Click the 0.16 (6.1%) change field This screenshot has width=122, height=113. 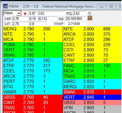43,18
